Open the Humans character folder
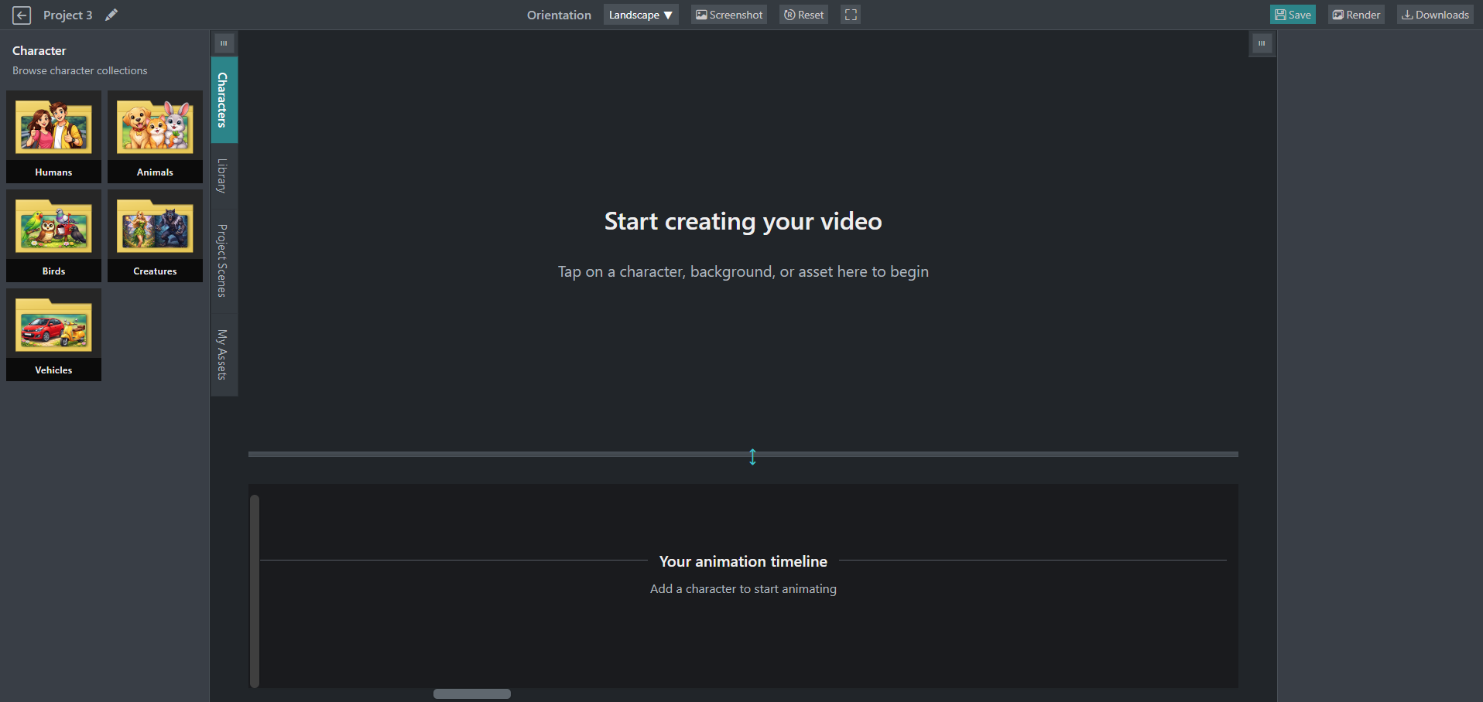 coord(53,137)
